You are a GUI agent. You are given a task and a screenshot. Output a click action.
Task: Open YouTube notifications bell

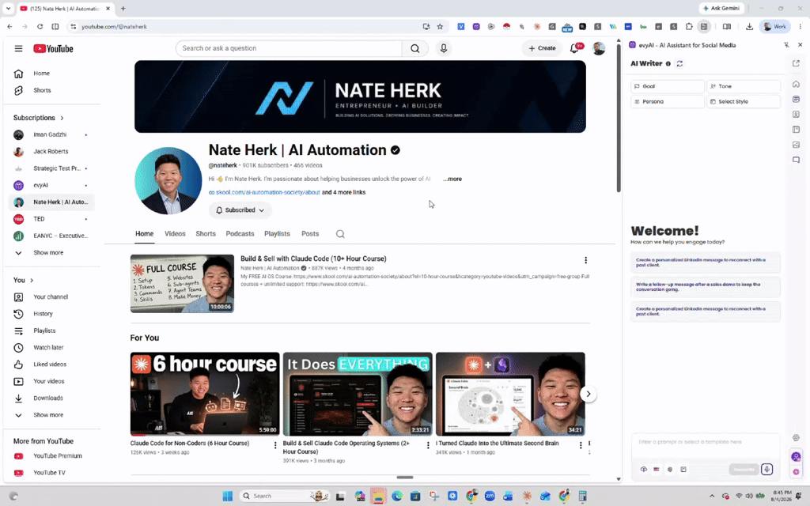(x=574, y=48)
